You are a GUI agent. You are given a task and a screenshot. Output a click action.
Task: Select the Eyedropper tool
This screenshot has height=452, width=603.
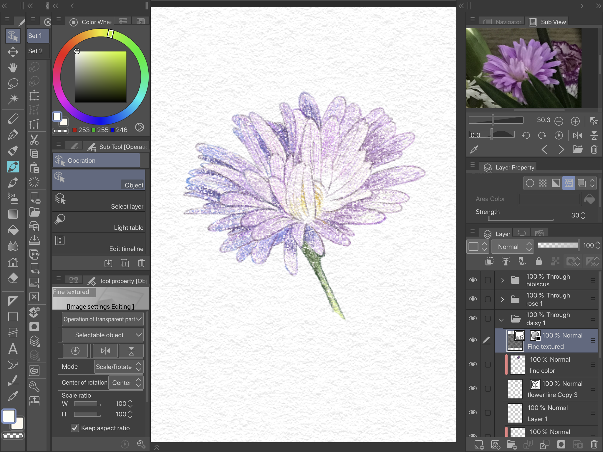pyautogui.click(x=13, y=396)
